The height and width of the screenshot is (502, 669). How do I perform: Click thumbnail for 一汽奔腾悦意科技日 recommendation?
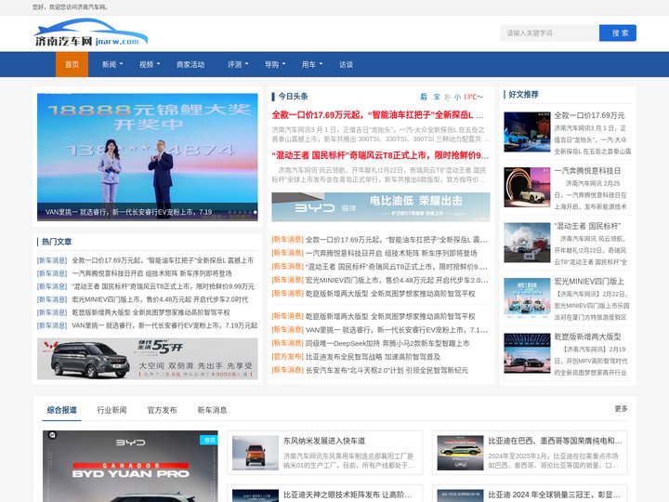pyautogui.click(x=527, y=187)
